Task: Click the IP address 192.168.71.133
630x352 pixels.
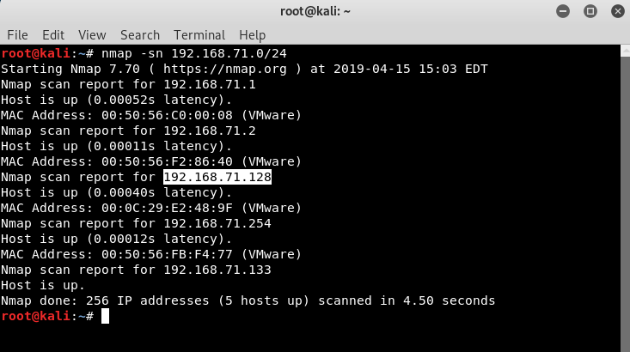Action: pos(217,270)
